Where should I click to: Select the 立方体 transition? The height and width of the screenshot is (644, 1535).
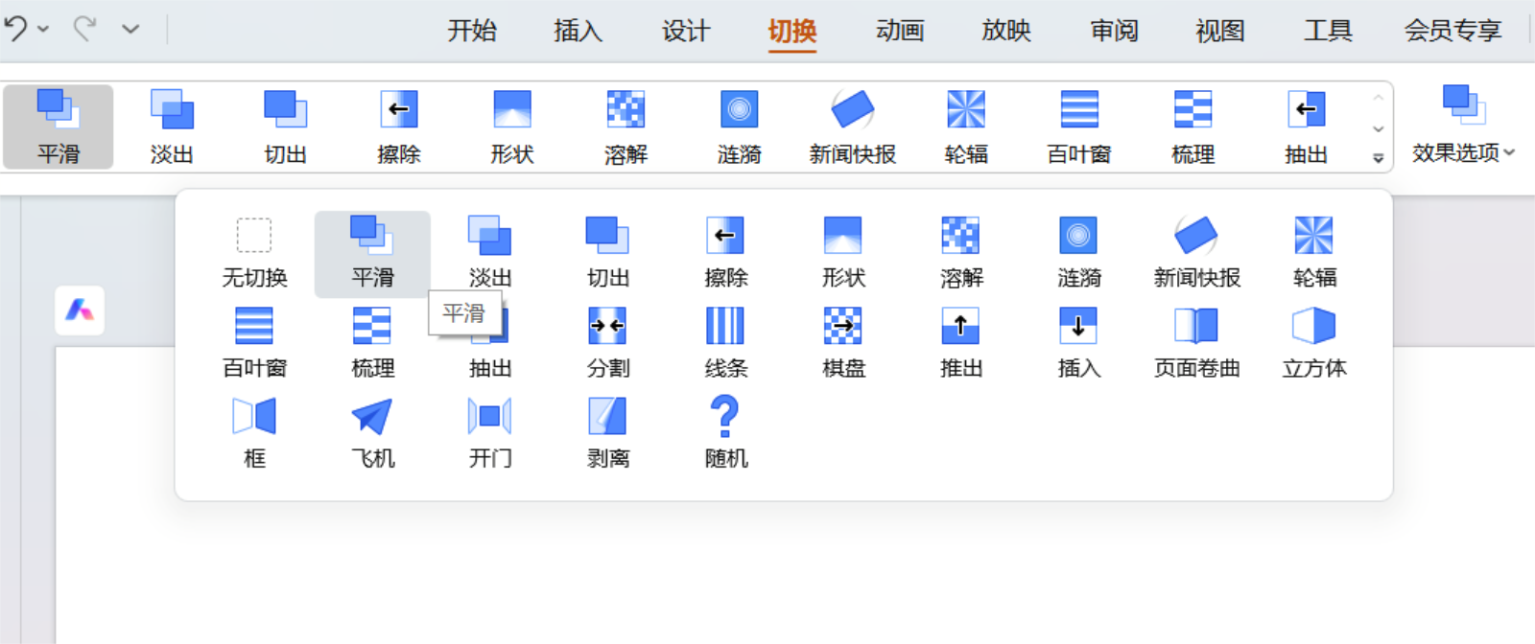click(1314, 343)
